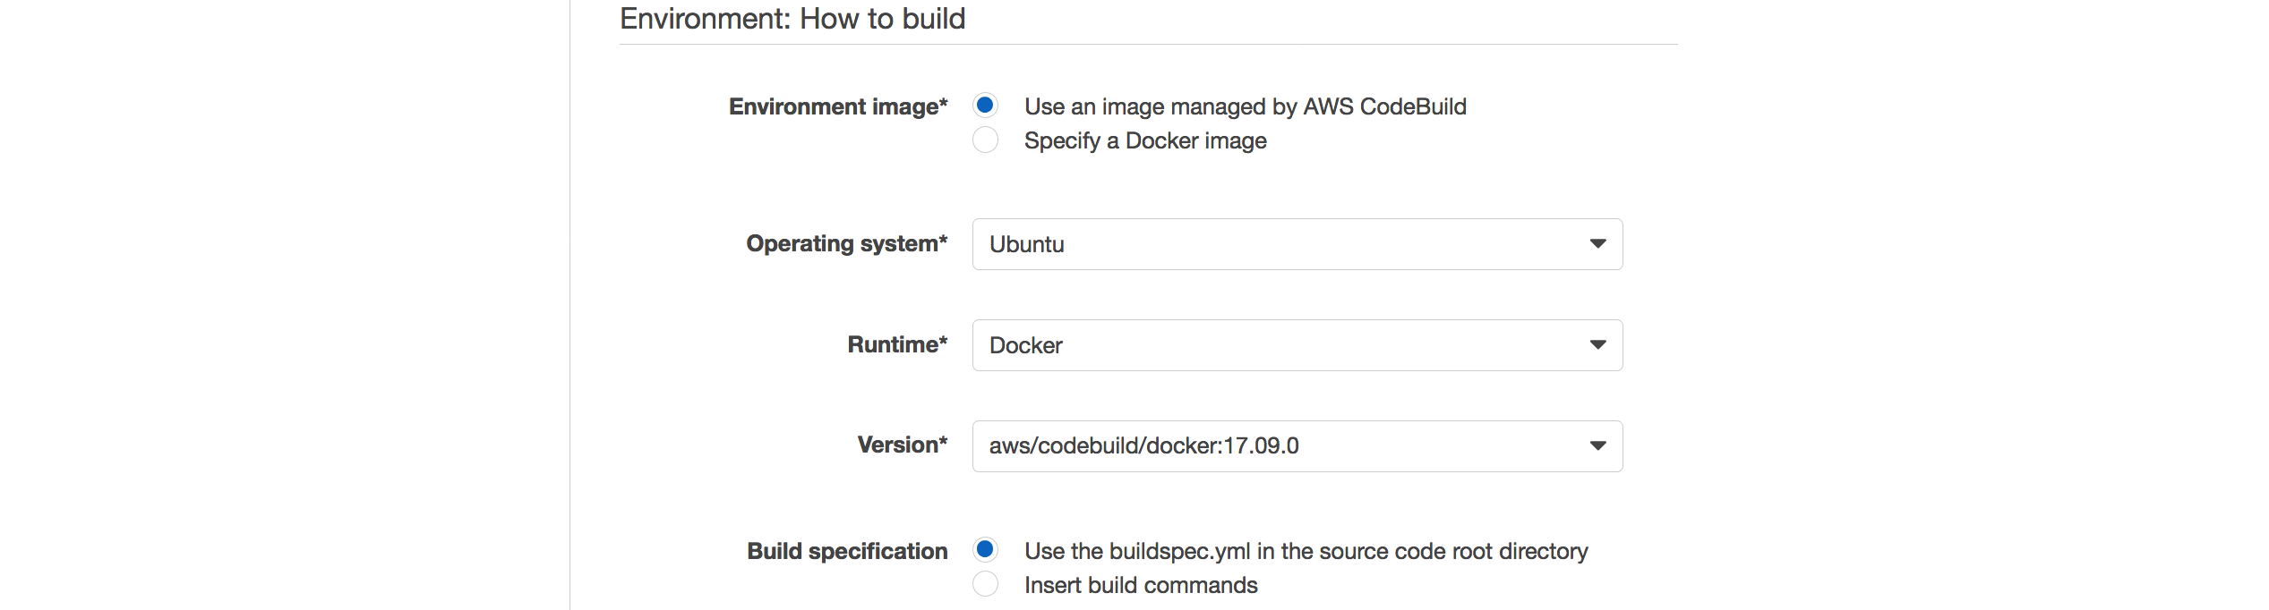Open the Operating system dropdown showing Ubuntu
Image resolution: width=2269 pixels, height=610 pixels.
pos(1297,244)
